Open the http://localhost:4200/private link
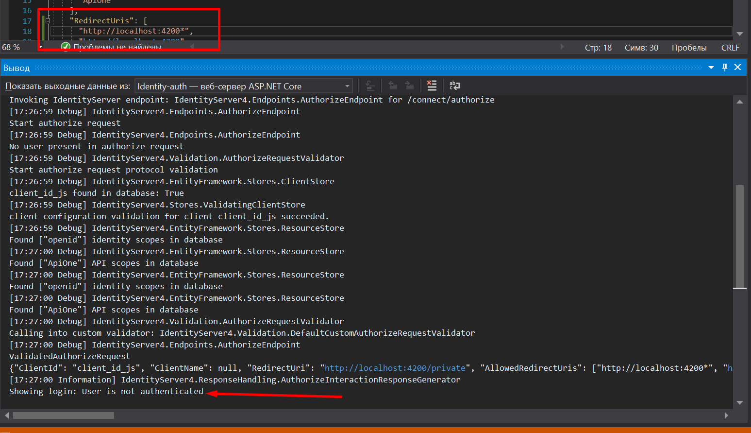Screen dimensions: 751x433 pyautogui.click(x=395, y=368)
